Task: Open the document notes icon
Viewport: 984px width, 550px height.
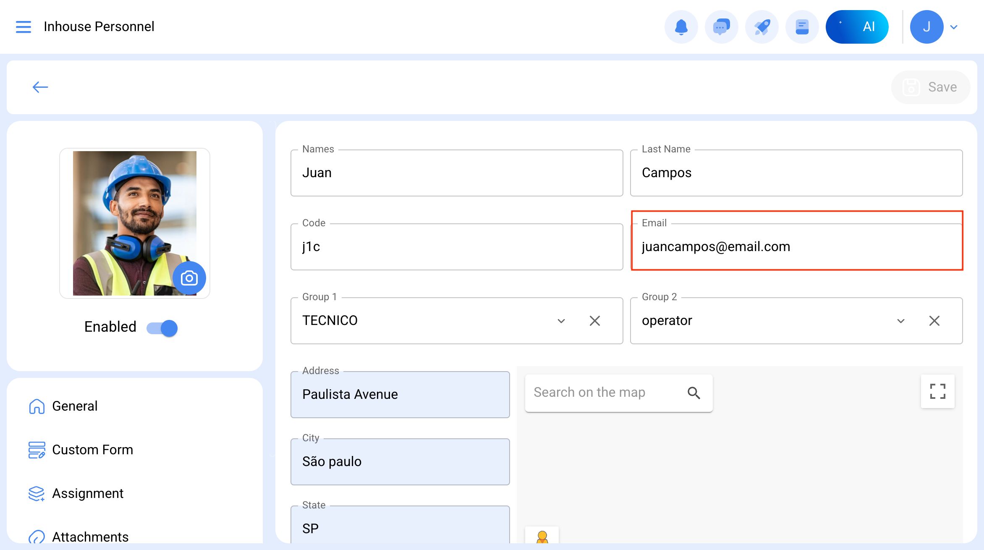Action: [802, 27]
